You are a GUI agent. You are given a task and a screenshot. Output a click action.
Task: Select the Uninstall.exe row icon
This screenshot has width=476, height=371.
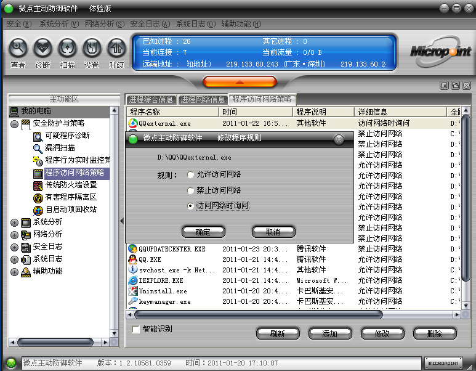132,291
